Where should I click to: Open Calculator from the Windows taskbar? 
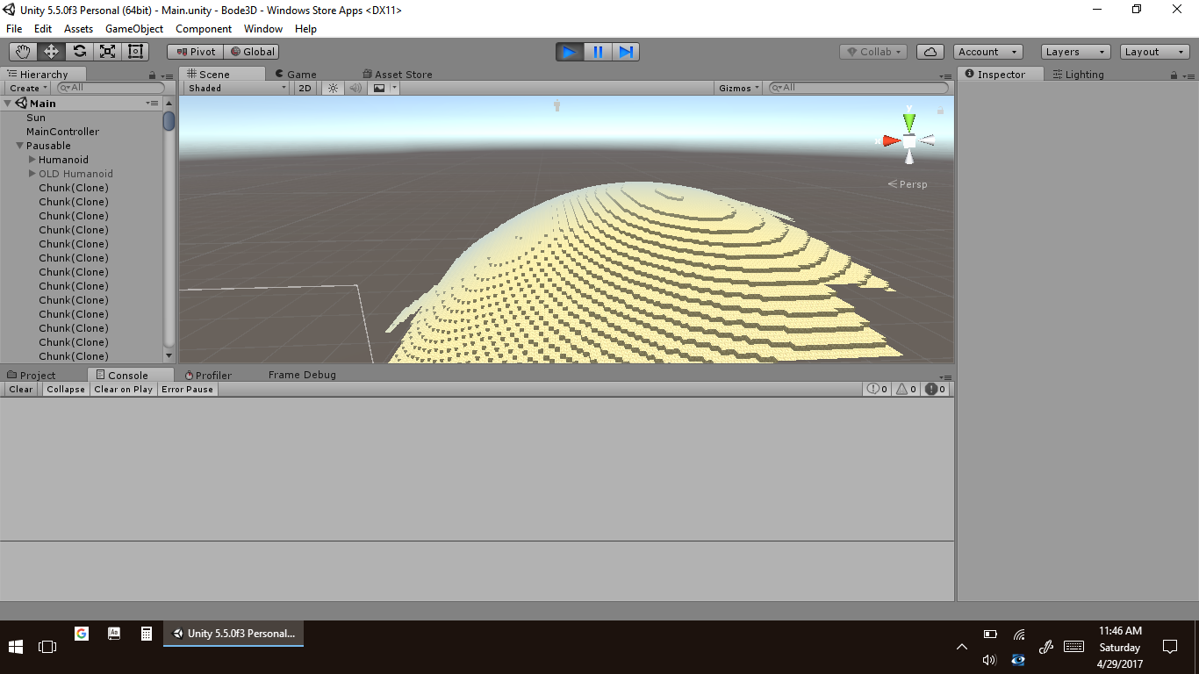(147, 633)
